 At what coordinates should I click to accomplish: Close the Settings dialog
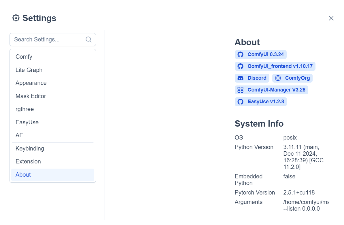[331, 18]
